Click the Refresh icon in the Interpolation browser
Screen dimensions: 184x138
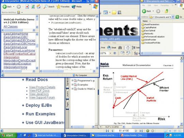tap(33, 7)
